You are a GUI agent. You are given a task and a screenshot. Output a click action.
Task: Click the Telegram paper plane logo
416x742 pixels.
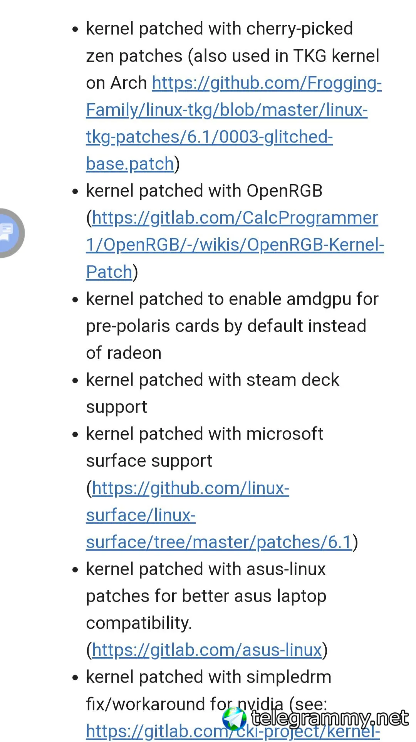pos(234,719)
